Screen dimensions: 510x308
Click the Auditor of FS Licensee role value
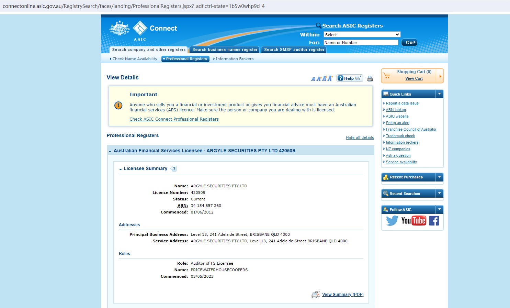[x=212, y=263]
